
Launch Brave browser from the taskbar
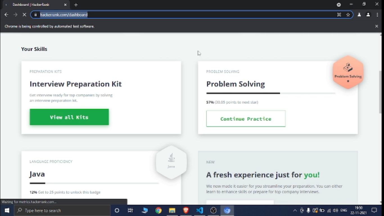(186, 210)
